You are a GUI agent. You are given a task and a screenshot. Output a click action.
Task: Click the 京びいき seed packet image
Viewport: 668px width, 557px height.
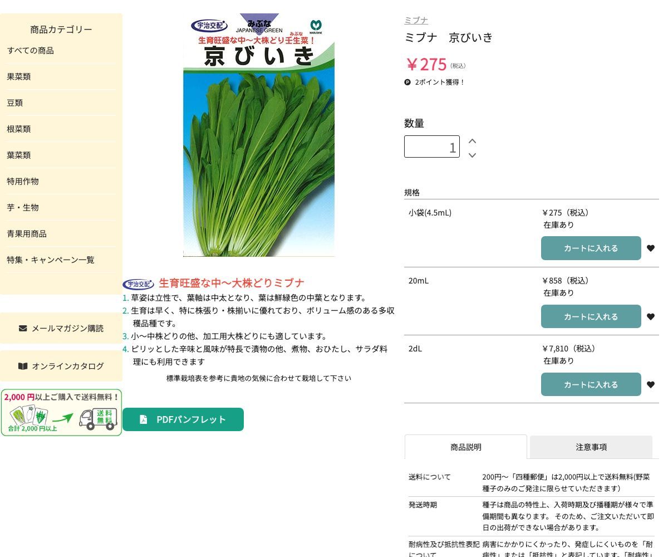[259, 135]
